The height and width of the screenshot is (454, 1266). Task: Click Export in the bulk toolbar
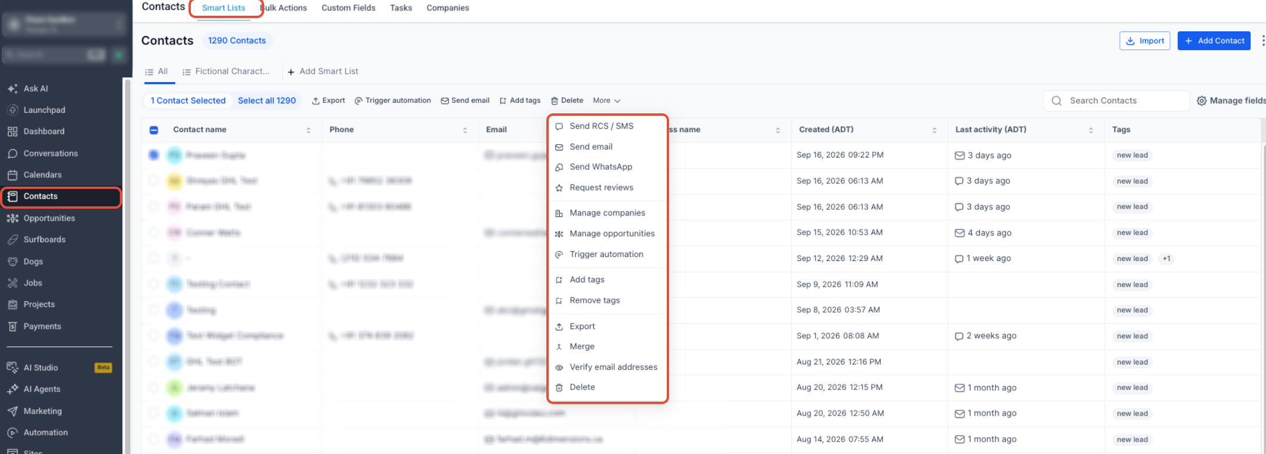tap(328, 101)
